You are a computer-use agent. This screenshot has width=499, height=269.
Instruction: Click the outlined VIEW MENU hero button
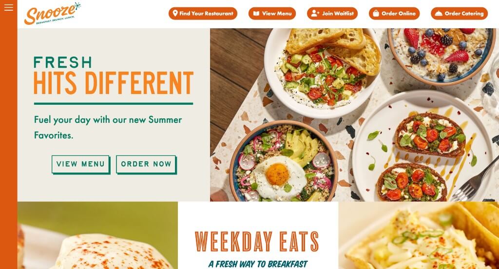[81, 164]
